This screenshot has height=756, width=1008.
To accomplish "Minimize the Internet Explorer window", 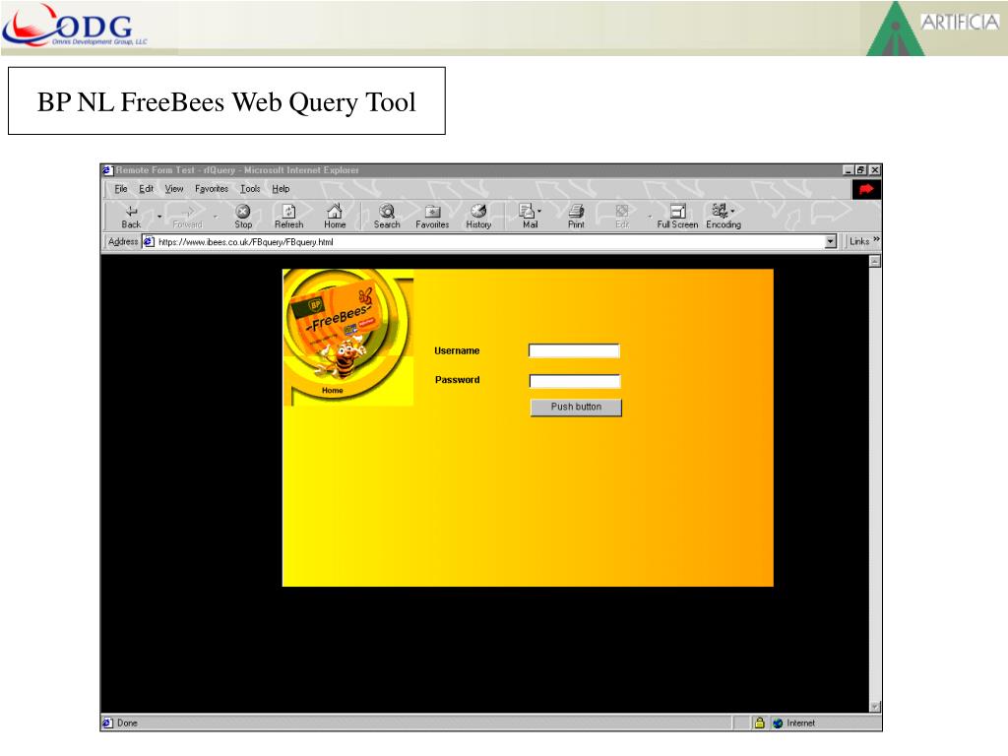I will coord(849,170).
